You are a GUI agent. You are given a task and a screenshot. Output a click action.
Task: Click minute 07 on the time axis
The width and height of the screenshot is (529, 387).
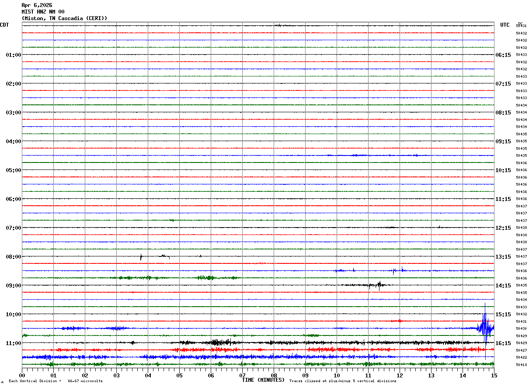[x=242, y=376]
